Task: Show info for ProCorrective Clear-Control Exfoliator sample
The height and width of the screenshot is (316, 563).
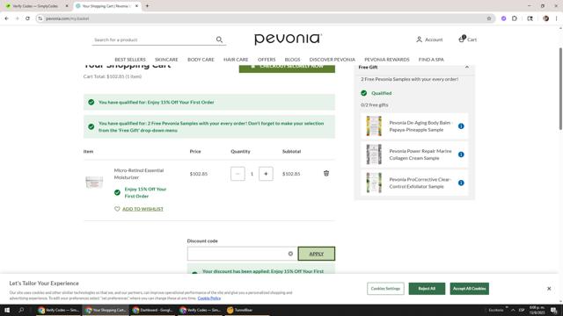Action: point(461,183)
